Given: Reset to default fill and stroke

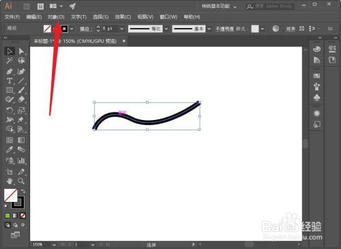Looking at the screenshot, I should coord(7,206).
